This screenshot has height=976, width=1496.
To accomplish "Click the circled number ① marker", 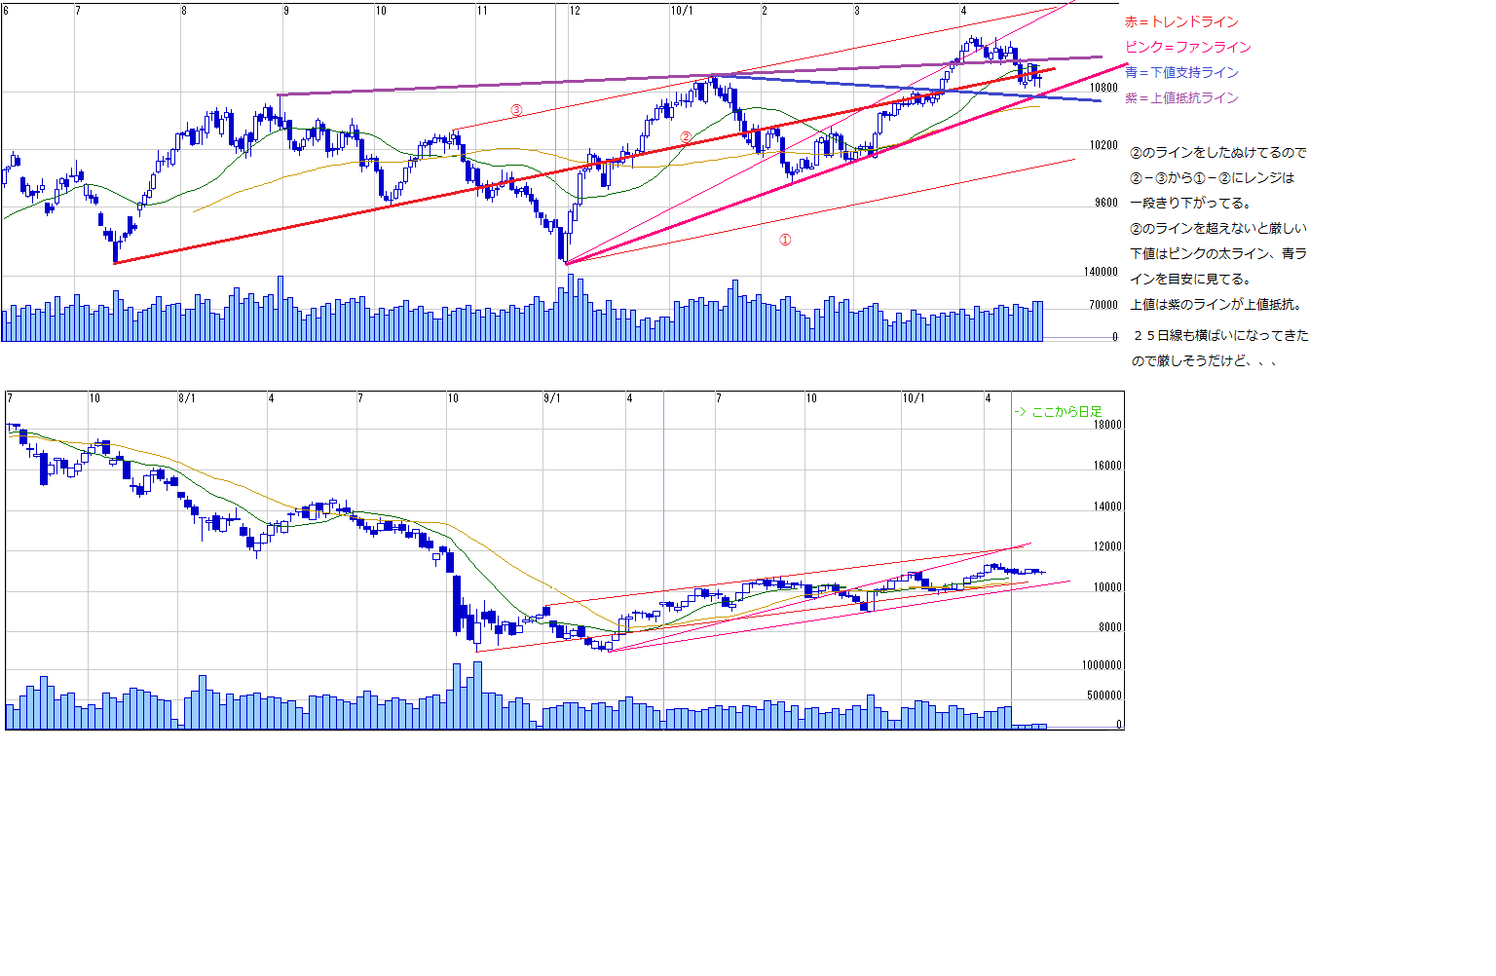I will click(x=785, y=240).
